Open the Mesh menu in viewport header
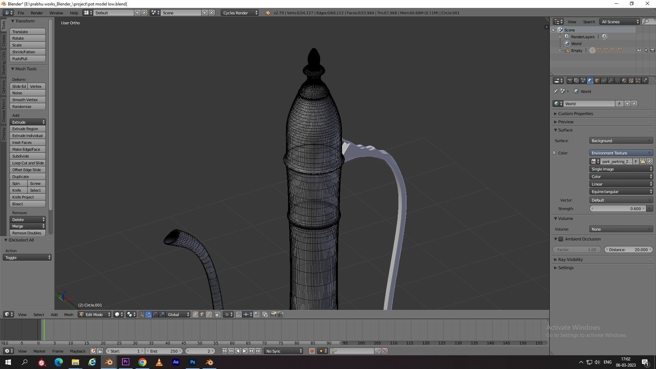Image resolution: width=656 pixels, height=369 pixels. click(68, 314)
